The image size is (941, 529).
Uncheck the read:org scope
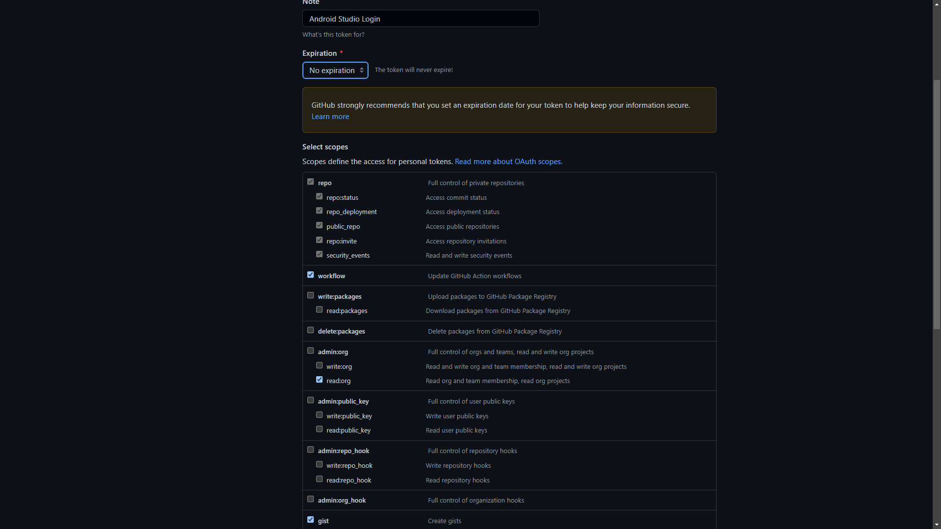coord(319,379)
